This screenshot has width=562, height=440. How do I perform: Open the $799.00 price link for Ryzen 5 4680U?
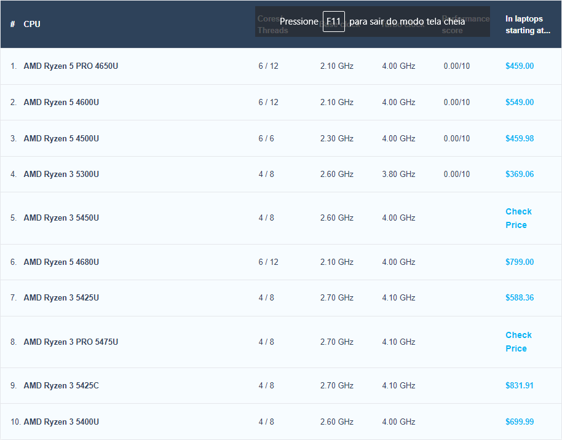[520, 262]
